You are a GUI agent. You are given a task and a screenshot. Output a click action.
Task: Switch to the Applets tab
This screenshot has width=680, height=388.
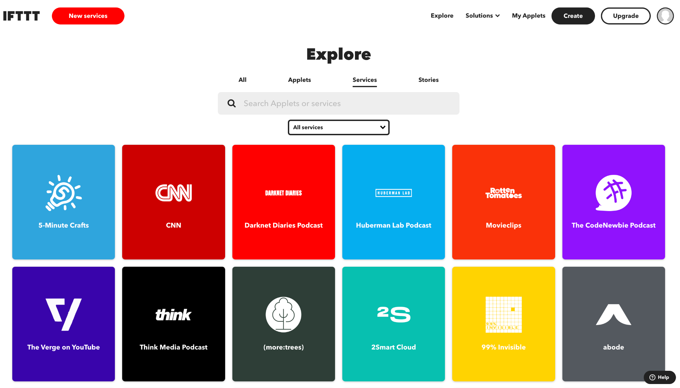[x=299, y=80]
